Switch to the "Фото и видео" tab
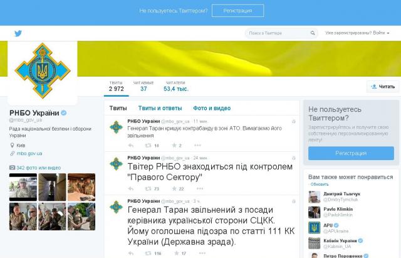This screenshot has width=401, height=258. (212, 108)
